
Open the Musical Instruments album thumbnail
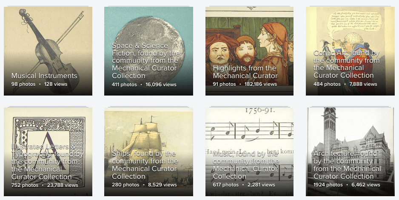coord(48,51)
